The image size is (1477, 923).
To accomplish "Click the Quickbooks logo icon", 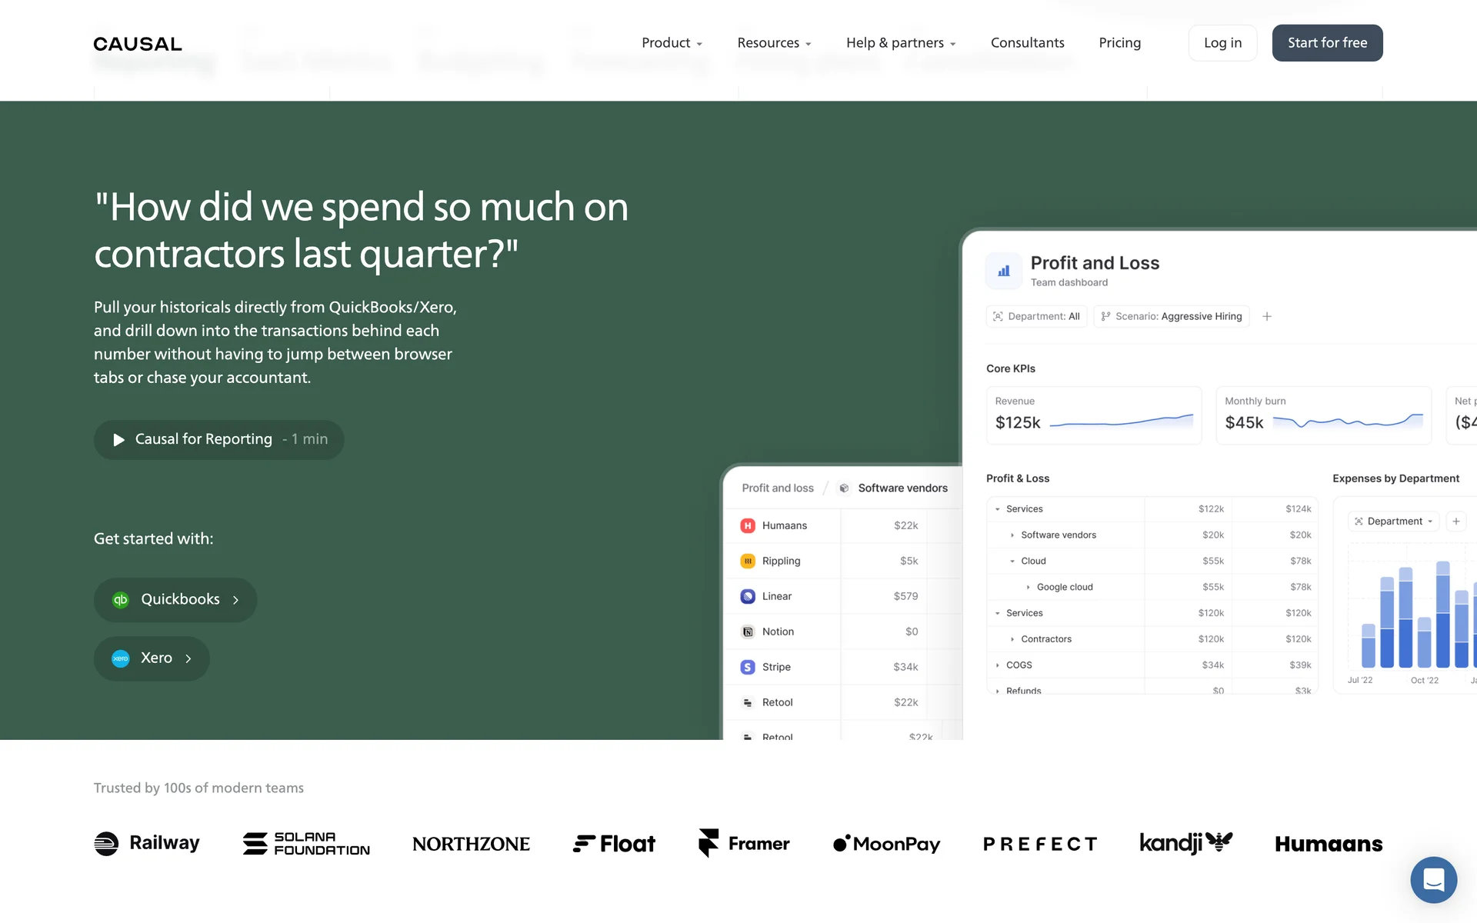I will coord(121,600).
